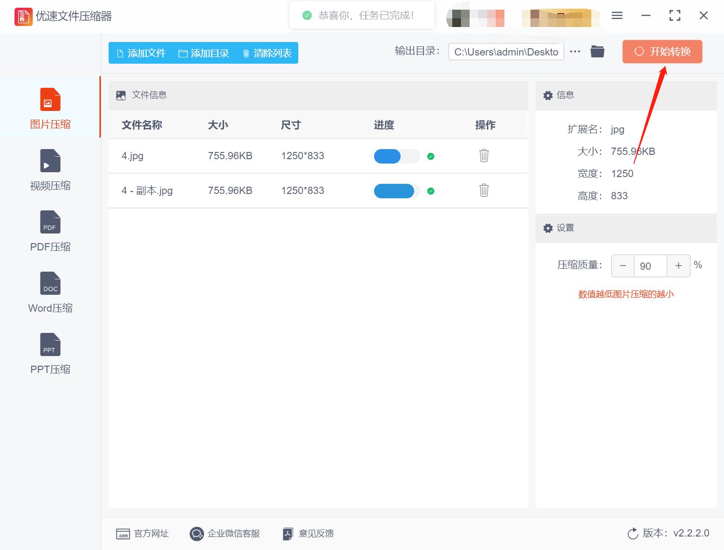Decrease 压缩质量 using the minus stepper
This screenshot has width=724, height=550.
click(x=622, y=266)
